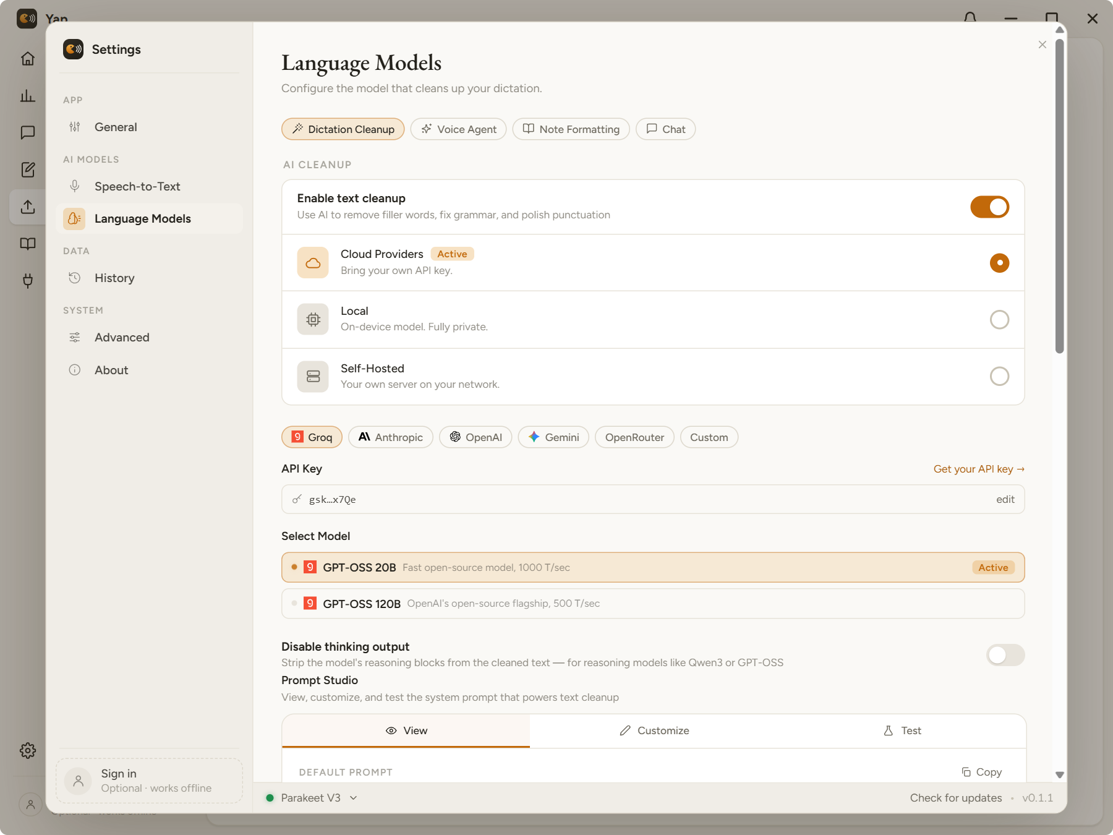Click the upload icon in left rail
This screenshot has height=835, width=1113.
click(x=28, y=207)
